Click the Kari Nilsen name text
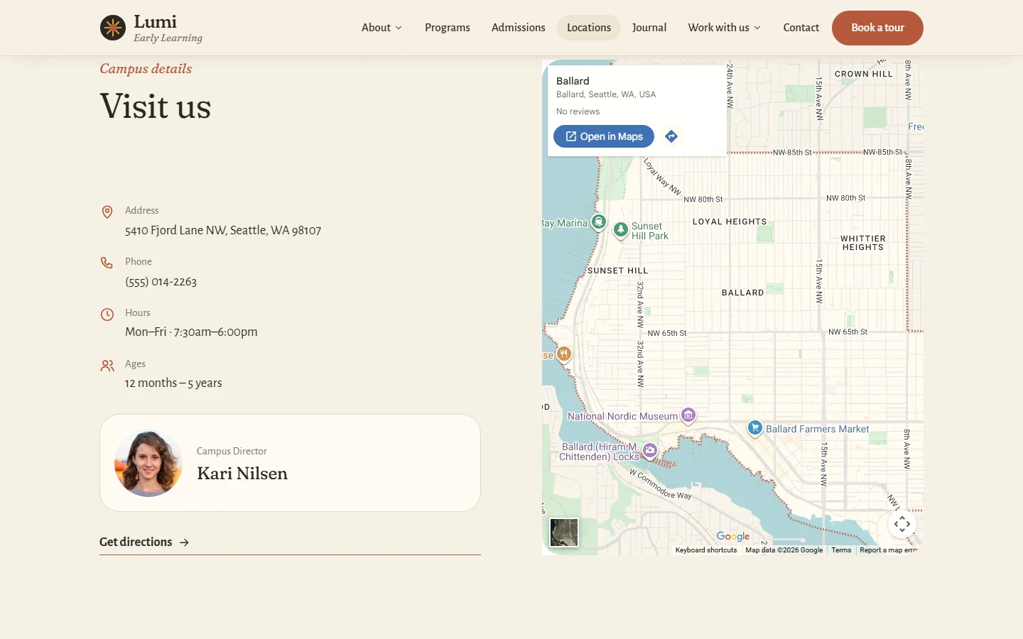The height and width of the screenshot is (639, 1023). (242, 474)
